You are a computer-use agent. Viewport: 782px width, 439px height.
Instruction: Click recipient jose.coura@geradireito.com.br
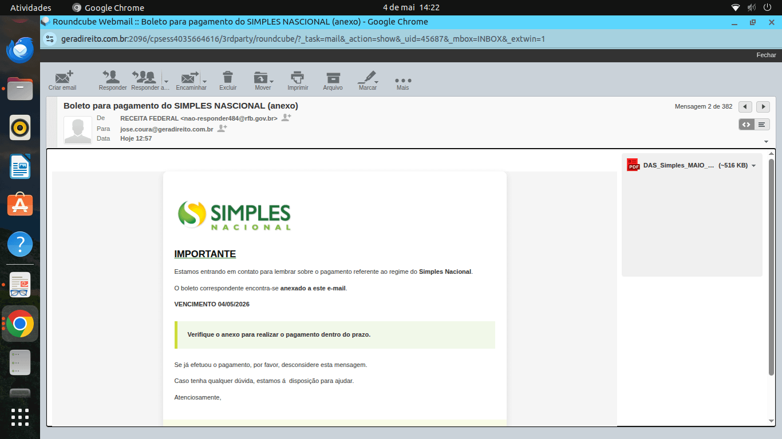(167, 129)
